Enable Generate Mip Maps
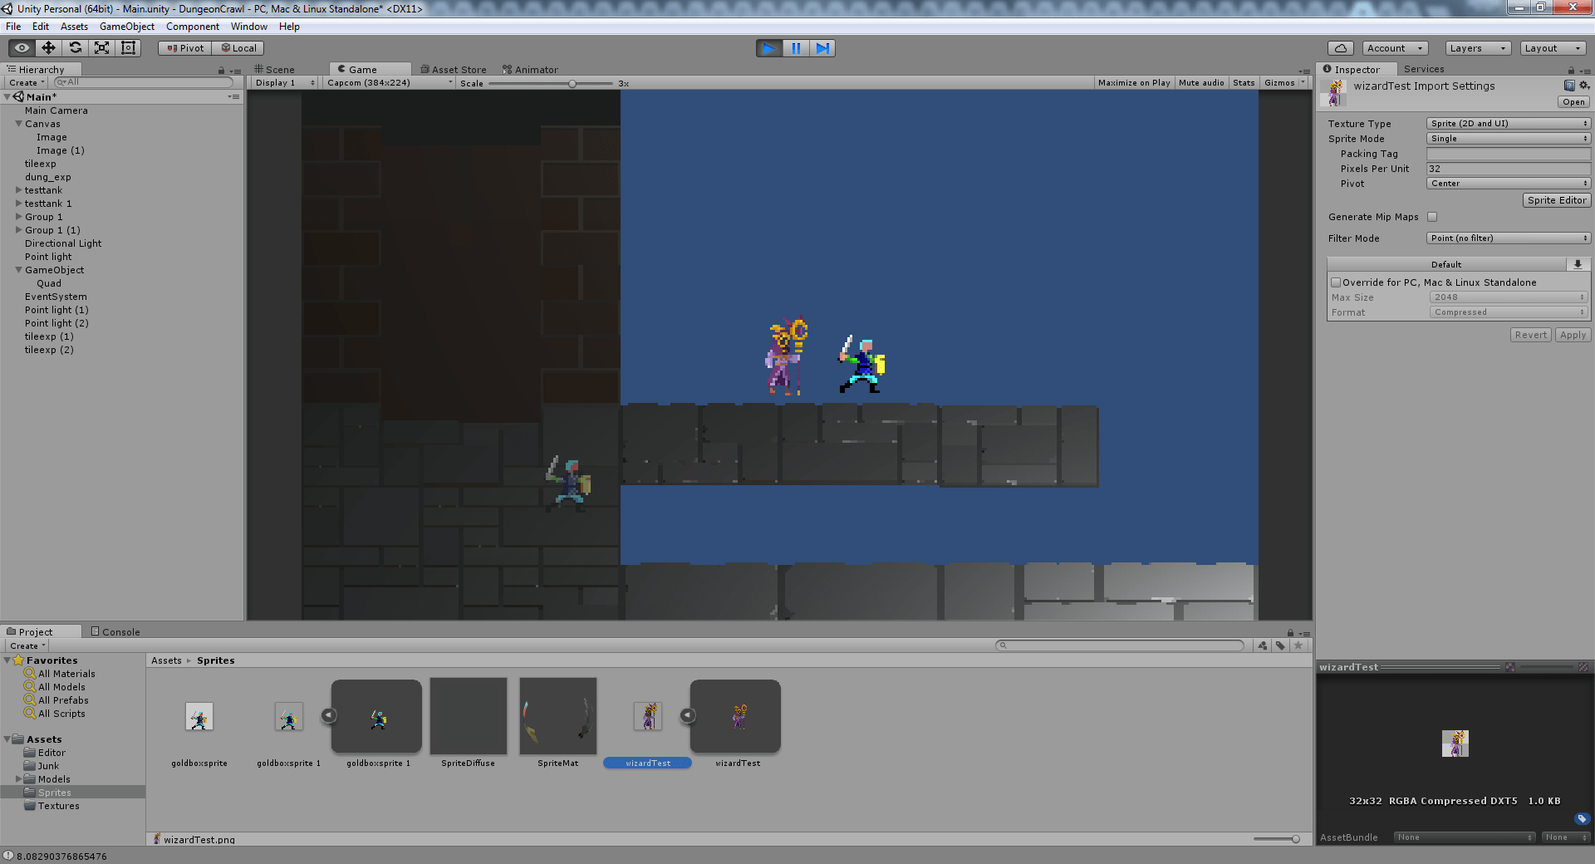This screenshot has width=1595, height=864. coord(1432,216)
